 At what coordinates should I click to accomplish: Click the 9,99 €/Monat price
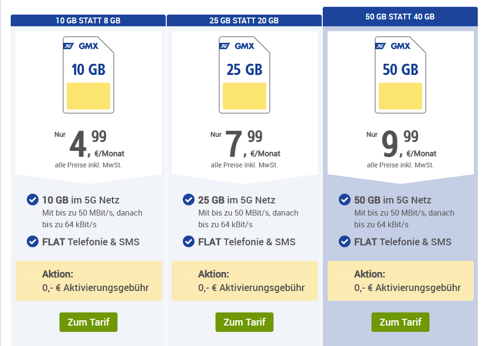(401, 145)
